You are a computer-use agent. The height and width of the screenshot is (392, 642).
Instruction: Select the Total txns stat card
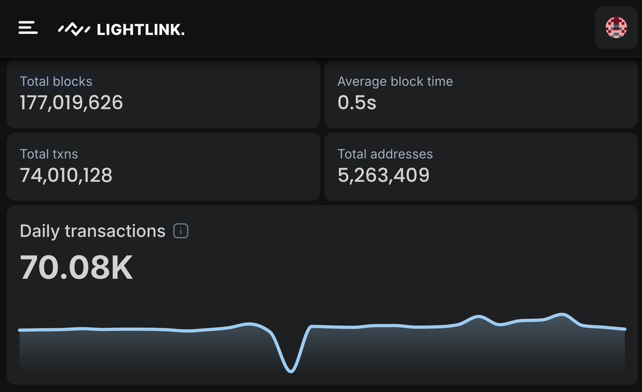pyautogui.click(x=163, y=166)
